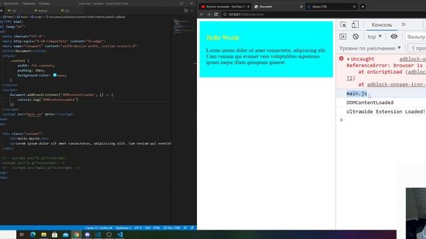Viewport: 426px width, 239px height.
Task: Open the Выполнить menu in VS Code
Action: 11,3
